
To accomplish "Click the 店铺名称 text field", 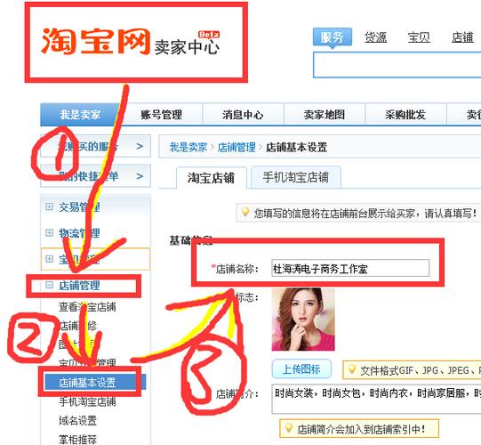I will [350, 268].
